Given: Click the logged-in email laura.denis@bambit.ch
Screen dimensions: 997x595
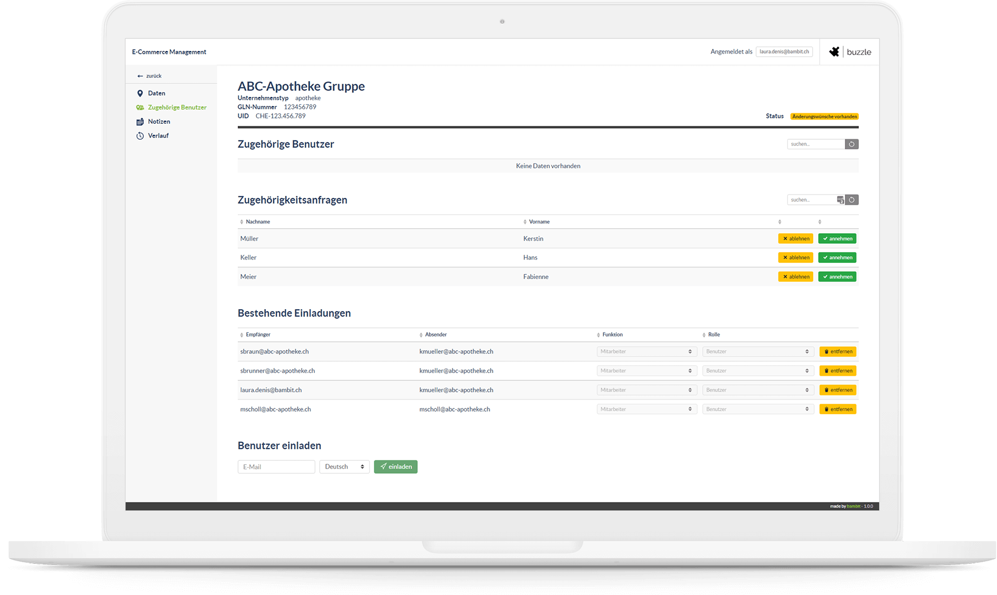Looking at the screenshot, I should (x=784, y=51).
